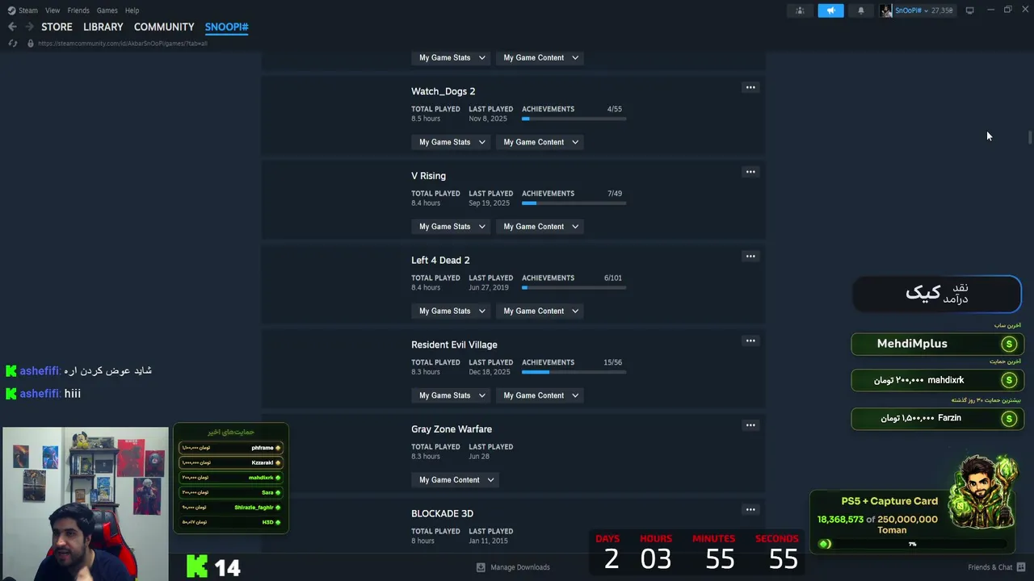
Task: Open the three-dot menu for V Rising
Action: [750, 172]
